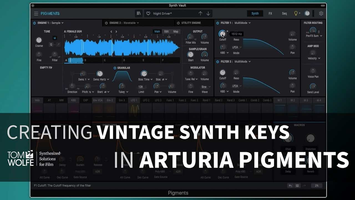Select the LFO 1 modulation source tab
This screenshot has height=200, width=355.
[x=134, y=100]
